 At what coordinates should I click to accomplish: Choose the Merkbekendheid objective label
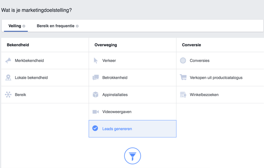pyautogui.click(x=29, y=61)
